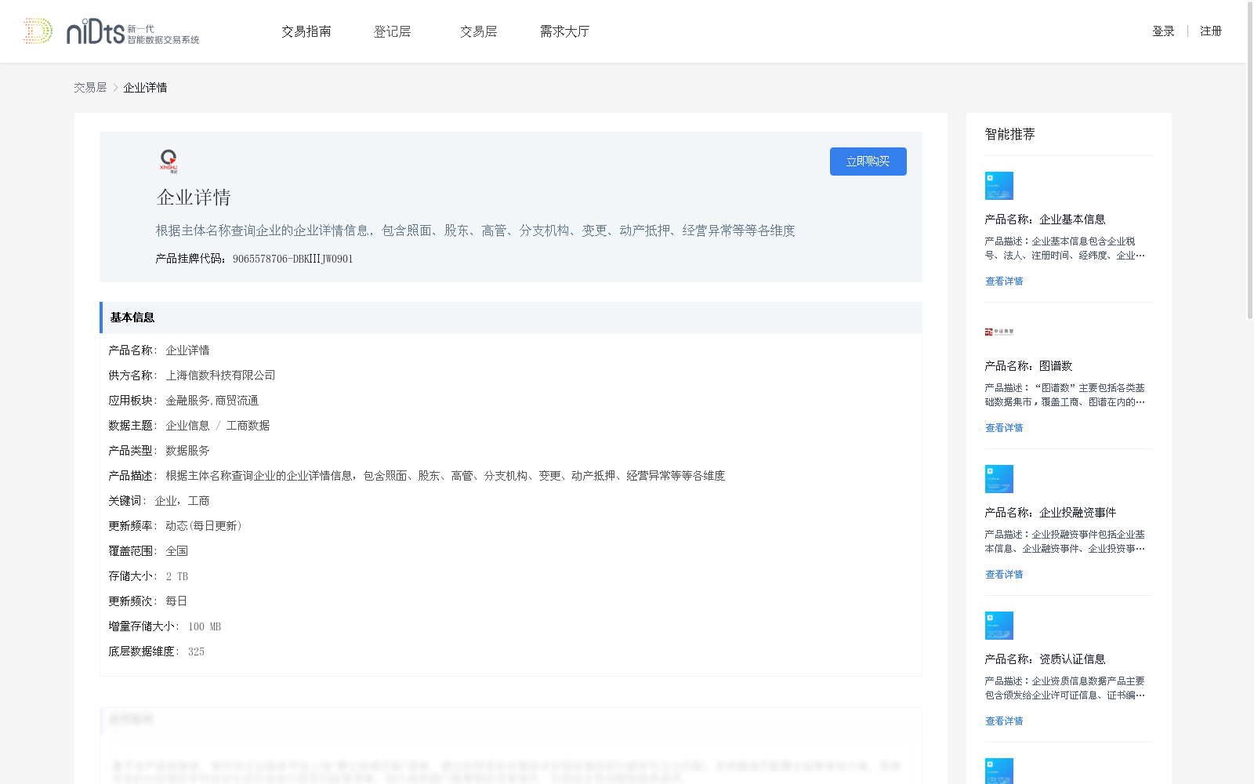The width and height of the screenshot is (1254, 784).
Task: Click the 数据服务 product type value
Action: (187, 451)
